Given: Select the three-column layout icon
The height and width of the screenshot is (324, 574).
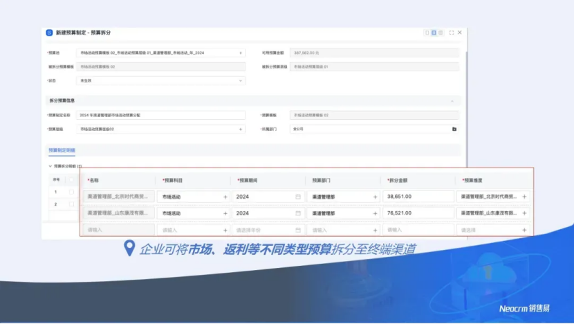Looking at the screenshot, I should point(441,33).
